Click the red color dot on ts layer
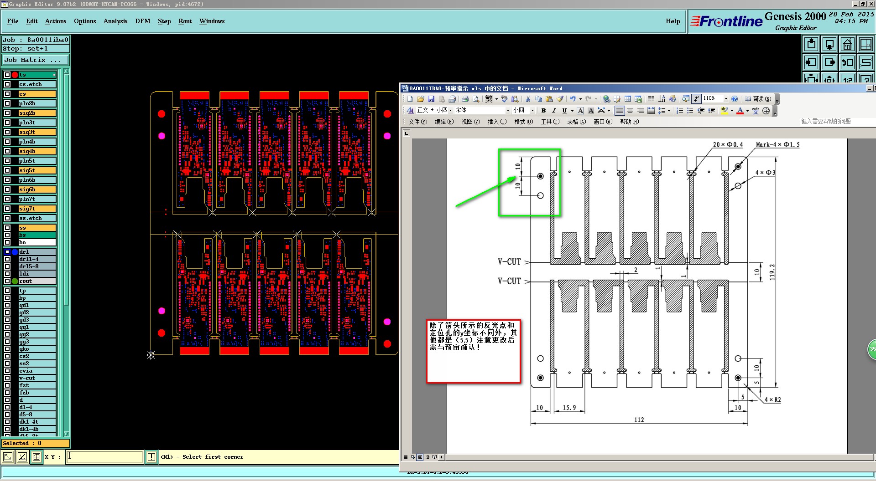The image size is (876, 481). click(15, 75)
